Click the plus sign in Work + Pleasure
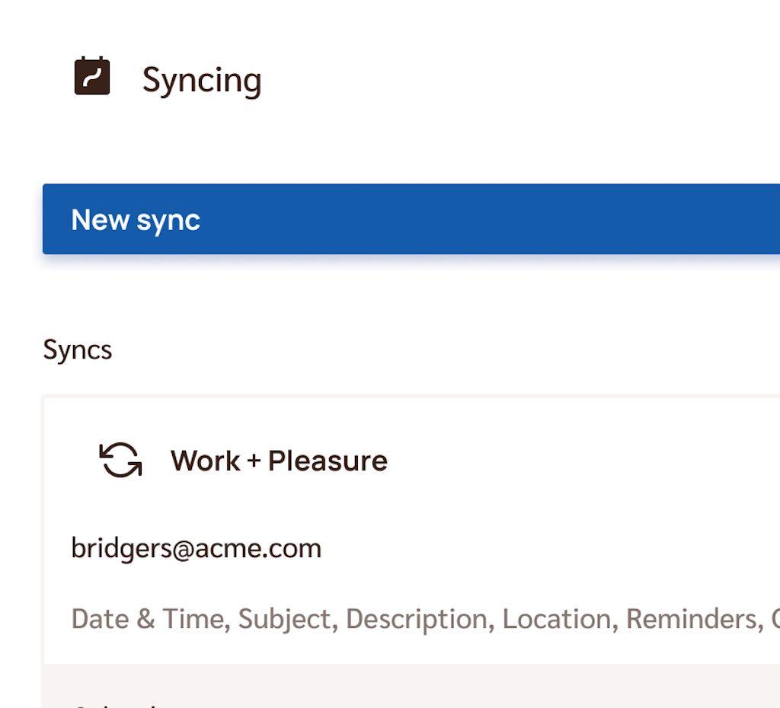This screenshot has height=708, width=780. pyautogui.click(x=254, y=461)
